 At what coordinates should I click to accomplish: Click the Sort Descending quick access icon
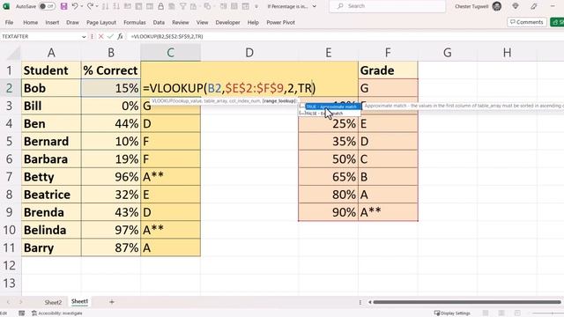pos(116,6)
